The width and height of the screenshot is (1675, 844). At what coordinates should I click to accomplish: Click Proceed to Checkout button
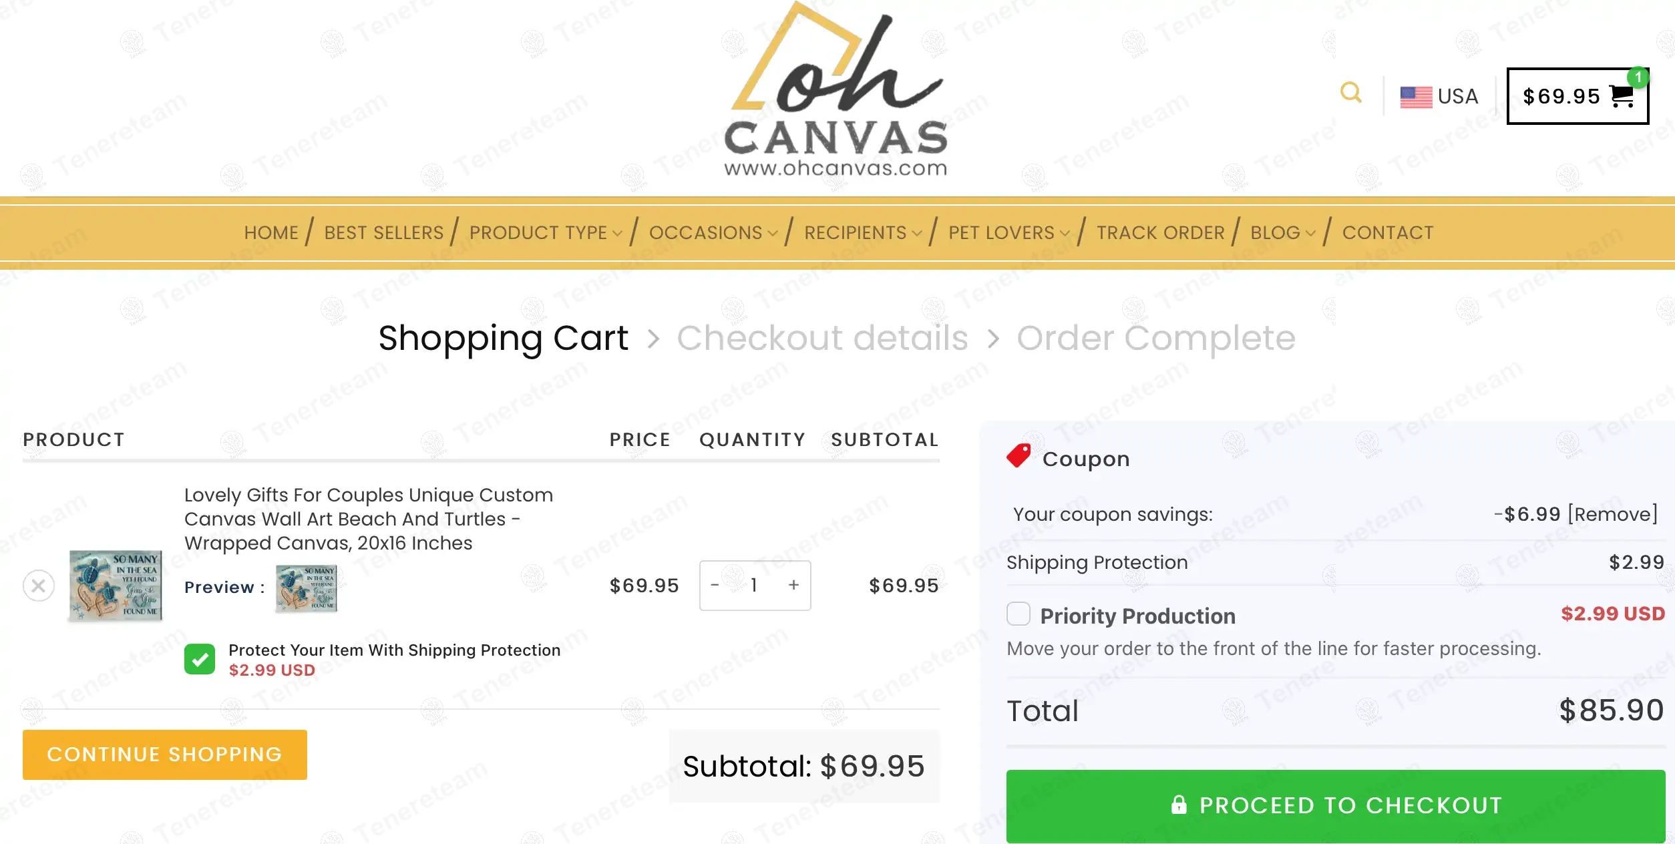tap(1335, 805)
